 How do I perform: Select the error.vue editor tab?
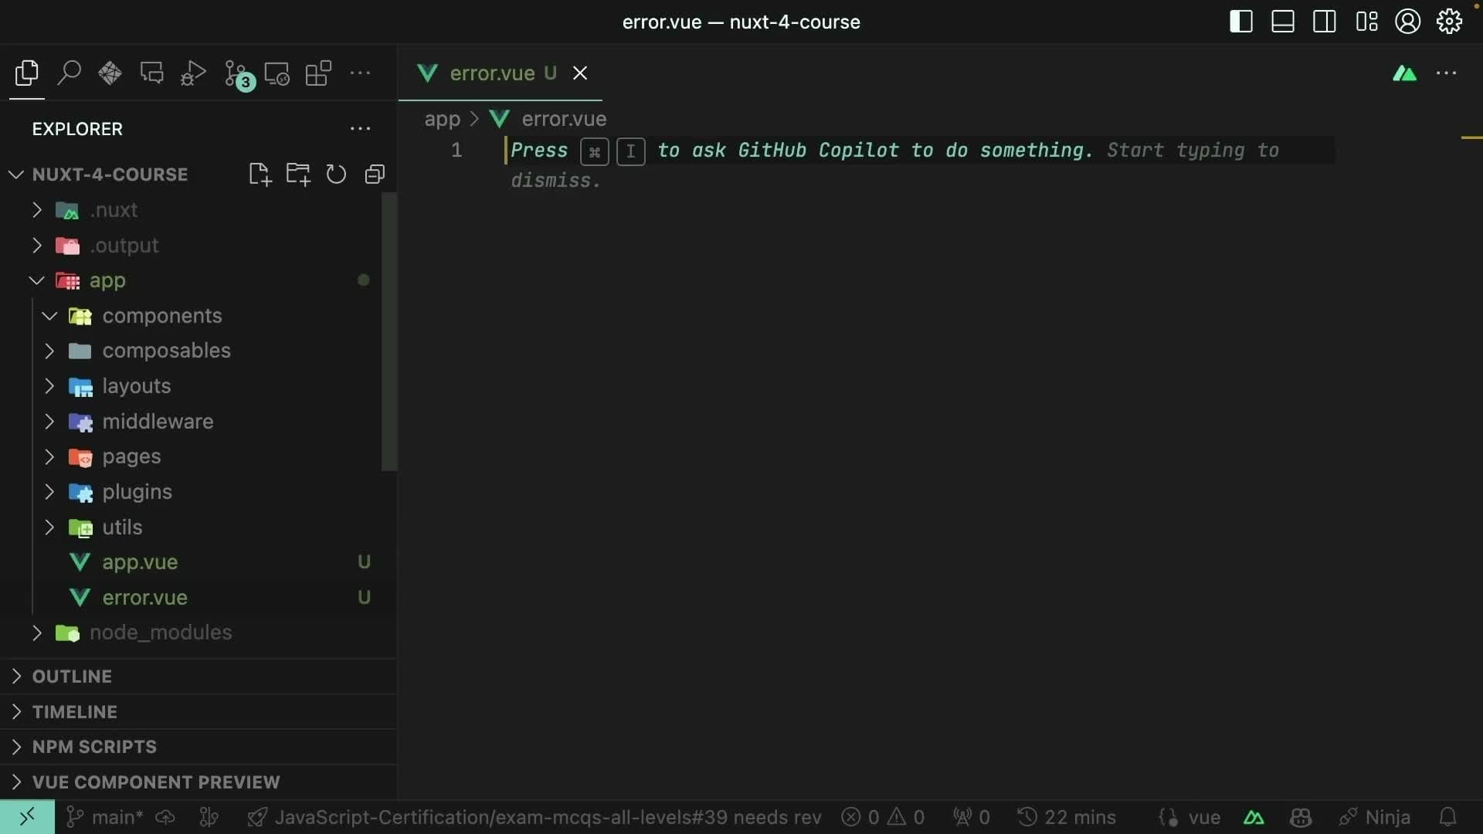500,73
